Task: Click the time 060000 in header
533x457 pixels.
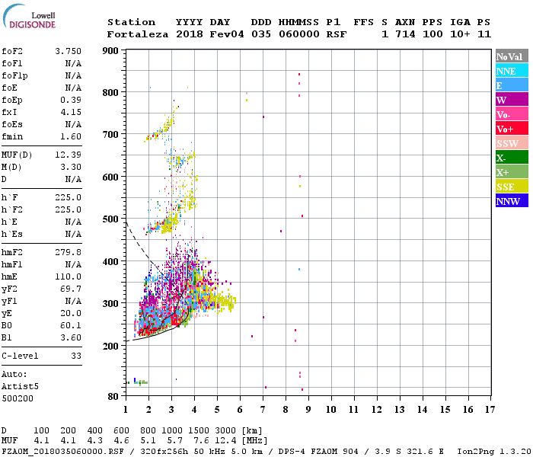Action: click(299, 34)
